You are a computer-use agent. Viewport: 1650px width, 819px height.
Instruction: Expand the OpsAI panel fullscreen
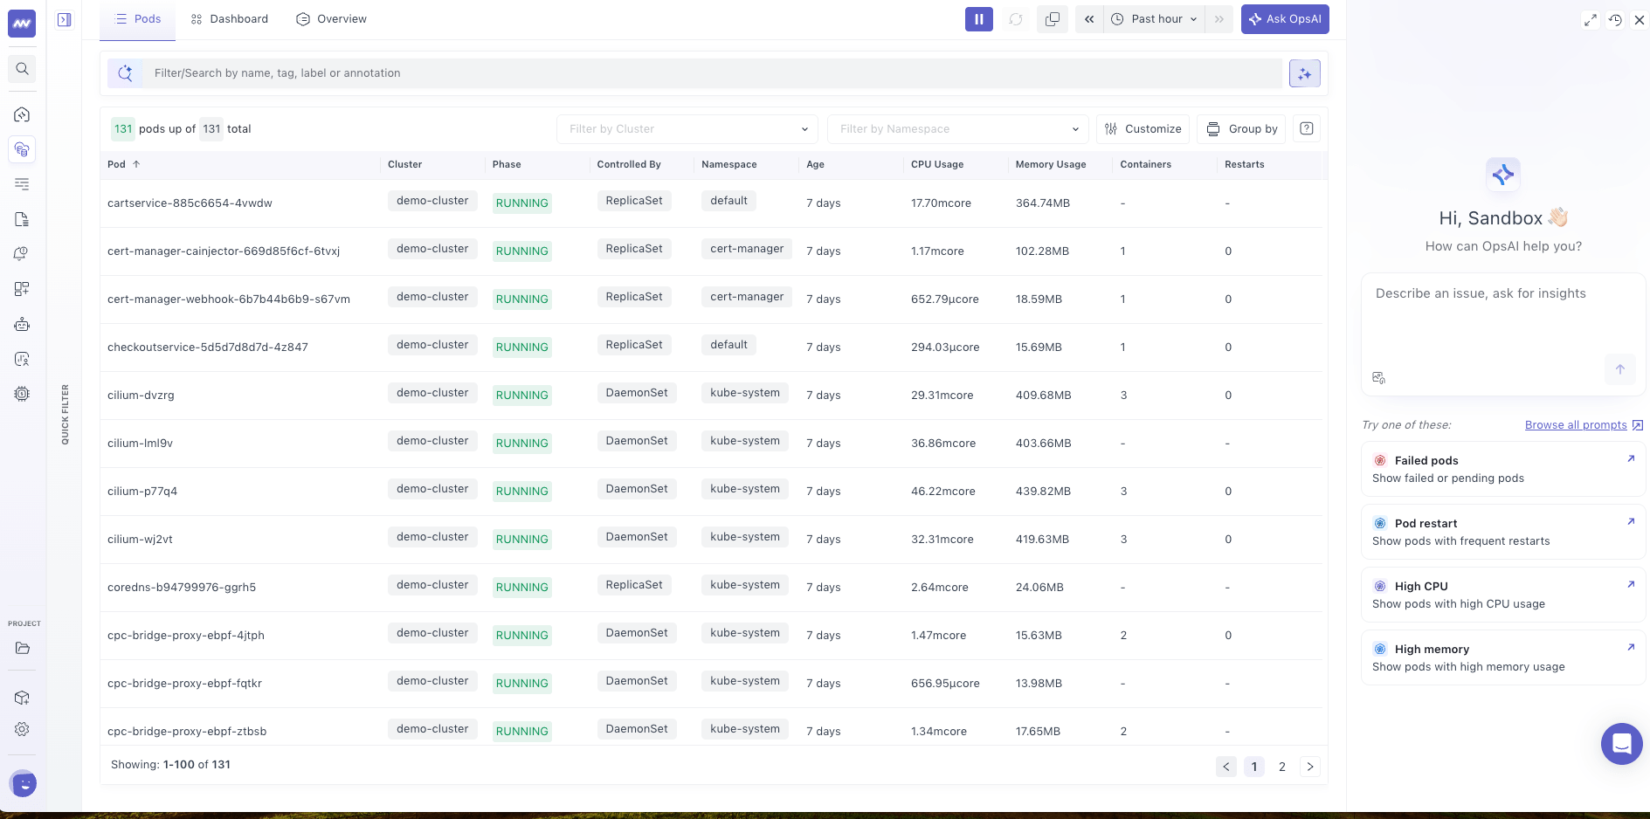[x=1591, y=20]
